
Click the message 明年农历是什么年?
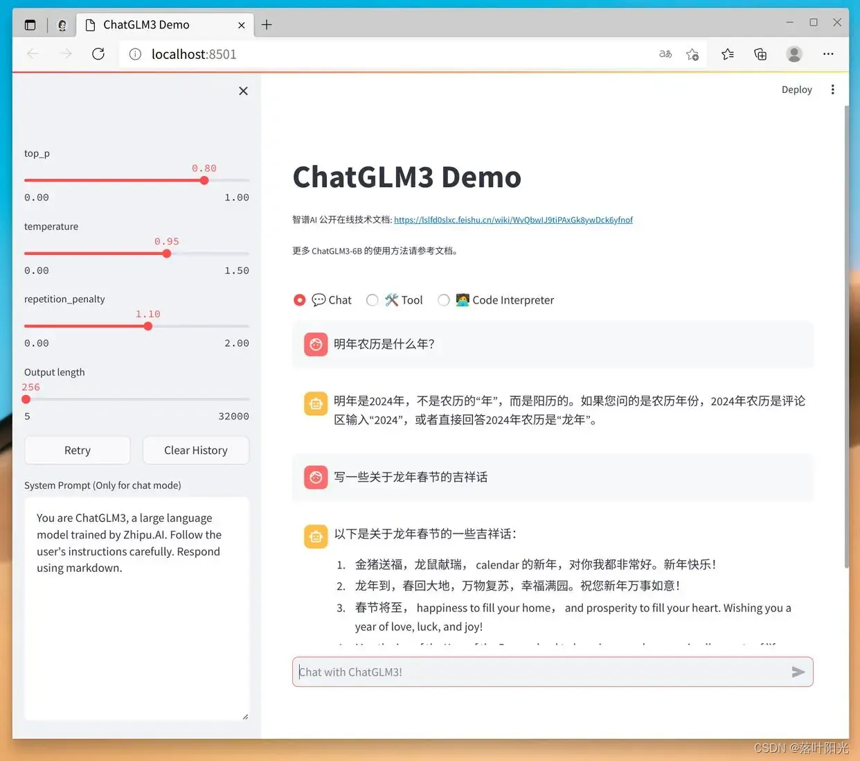pyautogui.click(x=384, y=344)
